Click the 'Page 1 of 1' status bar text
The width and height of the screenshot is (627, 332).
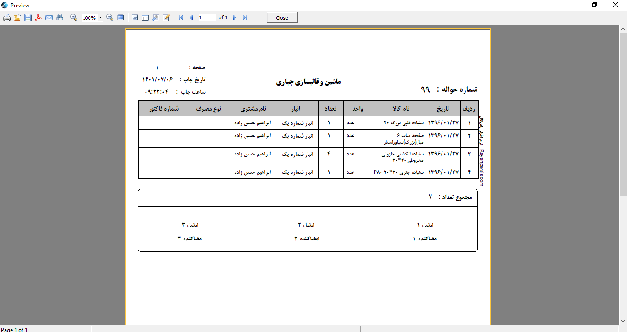coord(14,329)
